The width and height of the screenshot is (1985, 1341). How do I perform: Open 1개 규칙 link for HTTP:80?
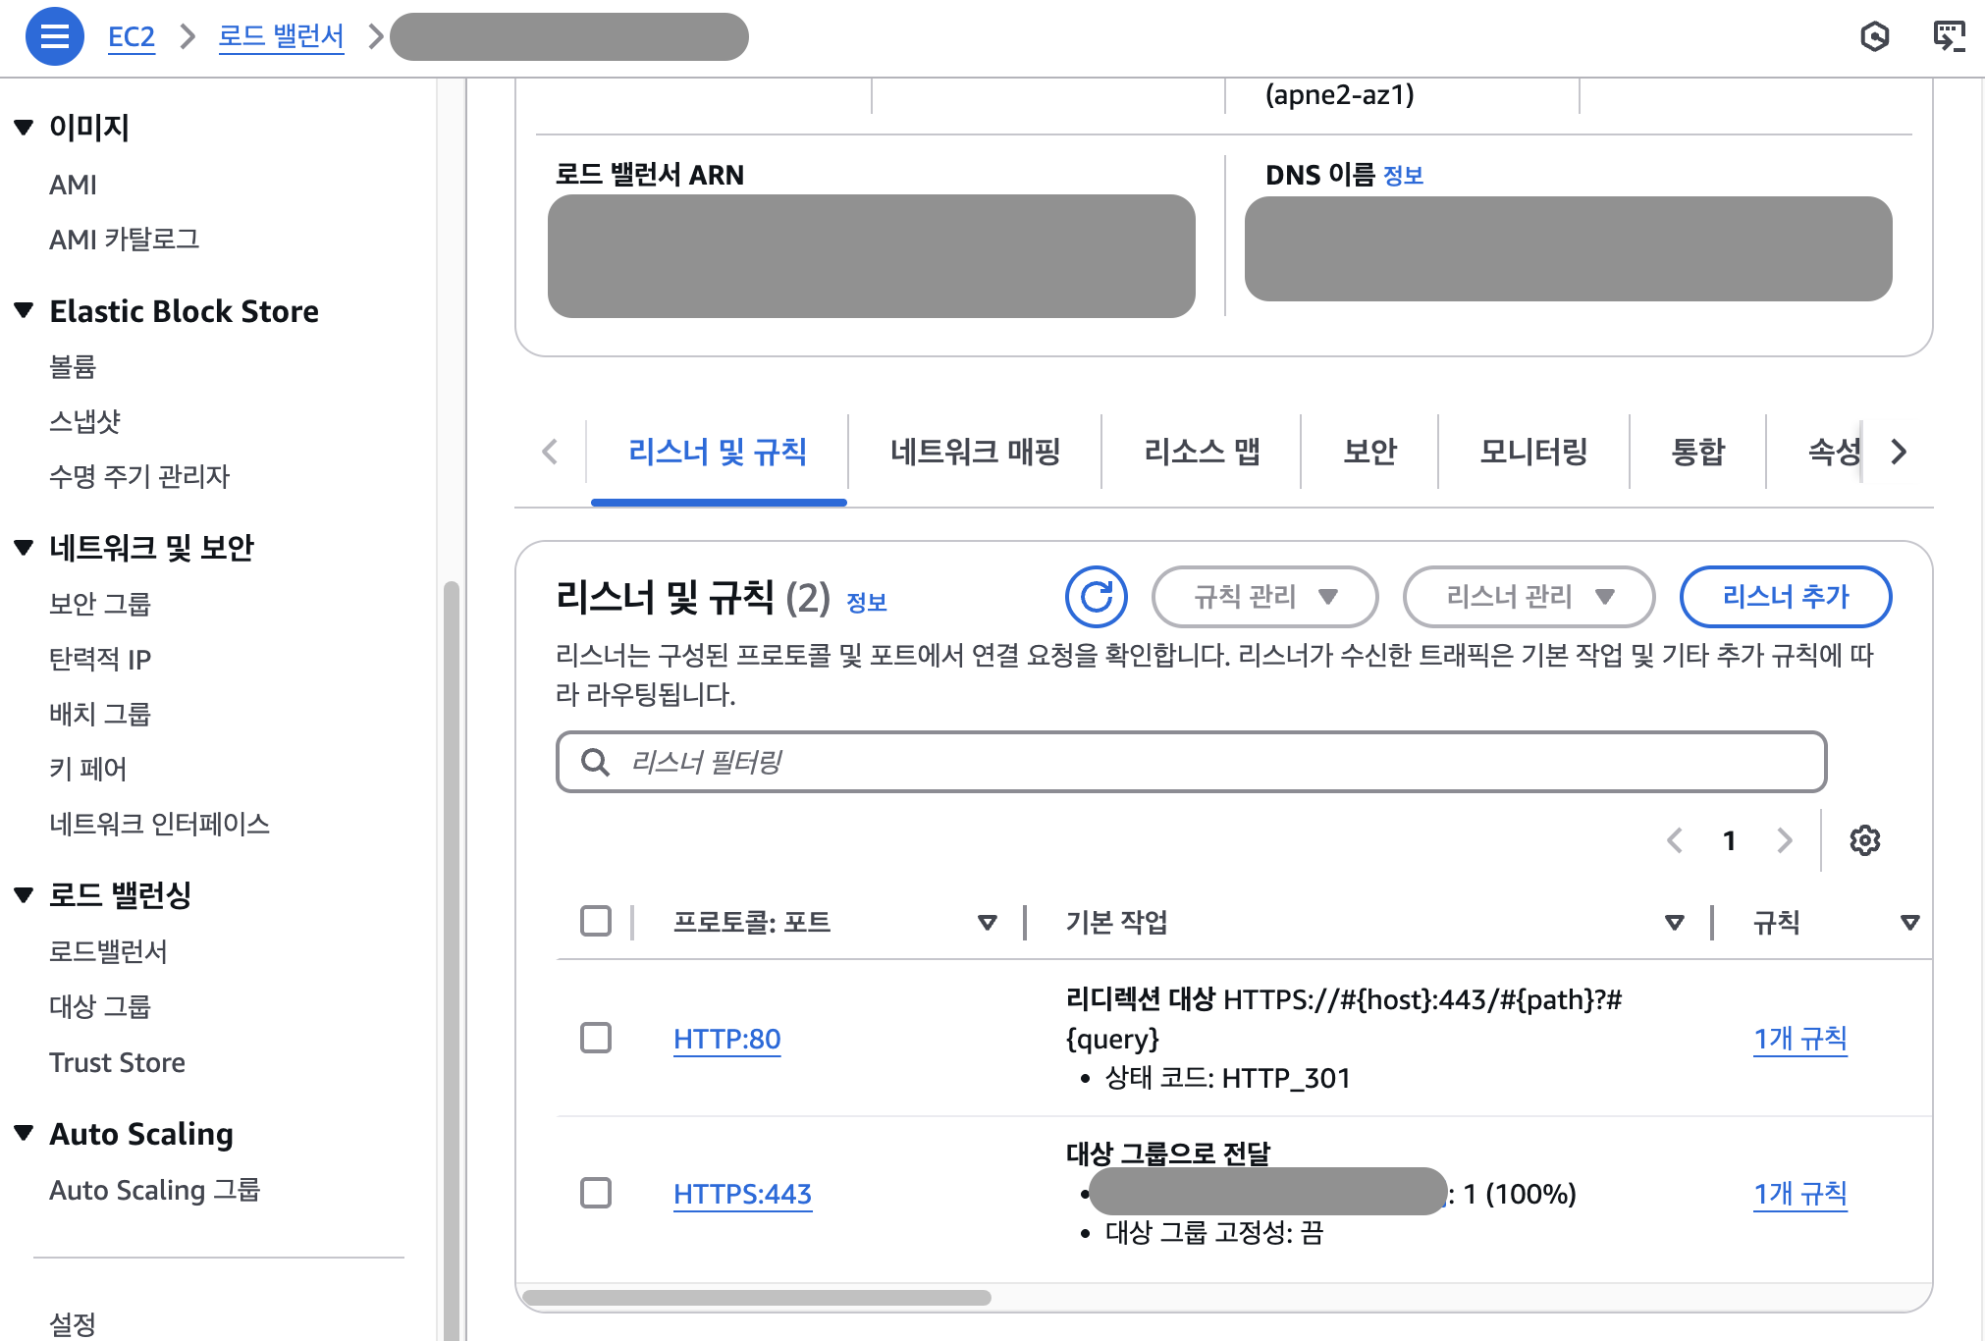1800,1039
